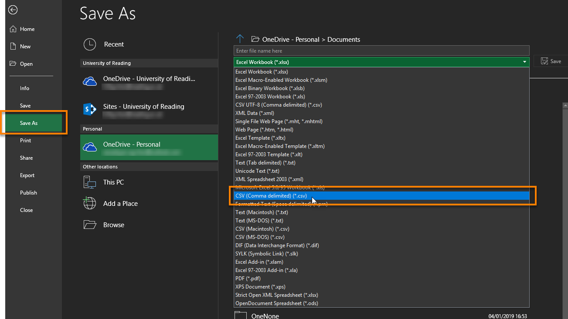568x319 pixels.
Task: Click OneDrive - Personal breadcrumb link
Action: pyautogui.click(x=291, y=40)
